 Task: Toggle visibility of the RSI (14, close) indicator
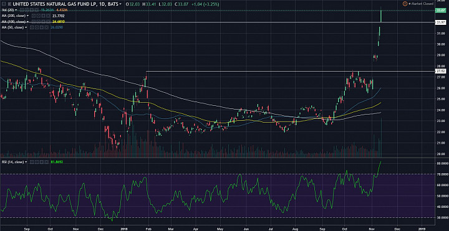click(32, 162)
